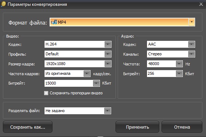Click the 'Сохранить как...' button
This screenshot has width=206, height=137.
point(28,127)
